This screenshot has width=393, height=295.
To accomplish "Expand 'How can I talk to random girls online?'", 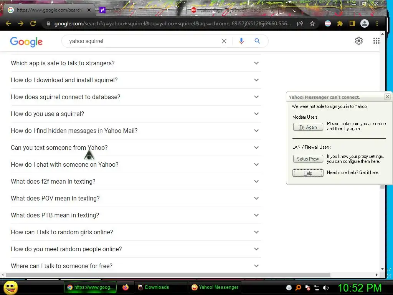I will [135, 232].
